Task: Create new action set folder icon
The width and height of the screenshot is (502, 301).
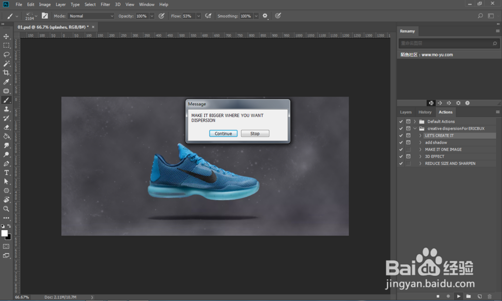Action: coord(469,296)
